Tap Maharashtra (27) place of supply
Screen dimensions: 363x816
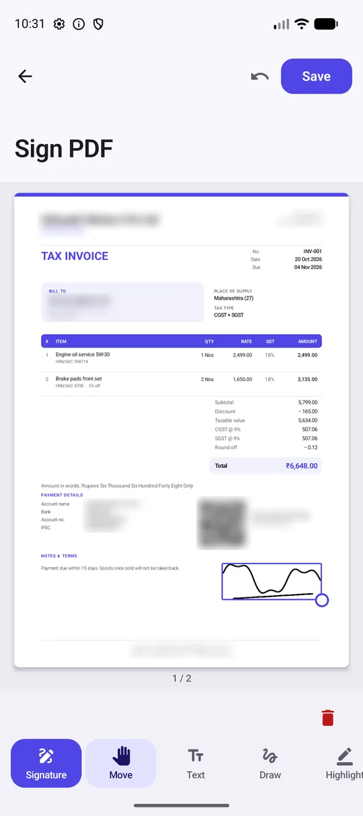234,298
